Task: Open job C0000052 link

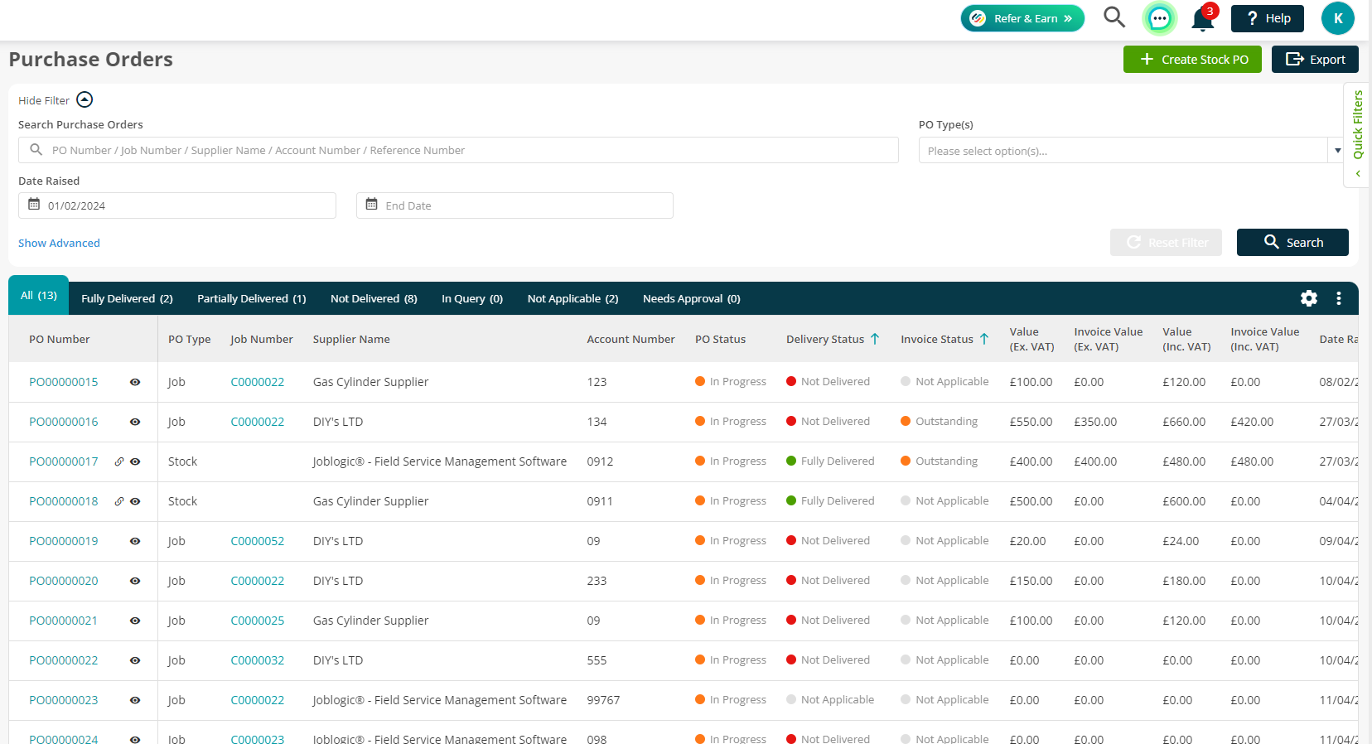Action: coord(258,541)
